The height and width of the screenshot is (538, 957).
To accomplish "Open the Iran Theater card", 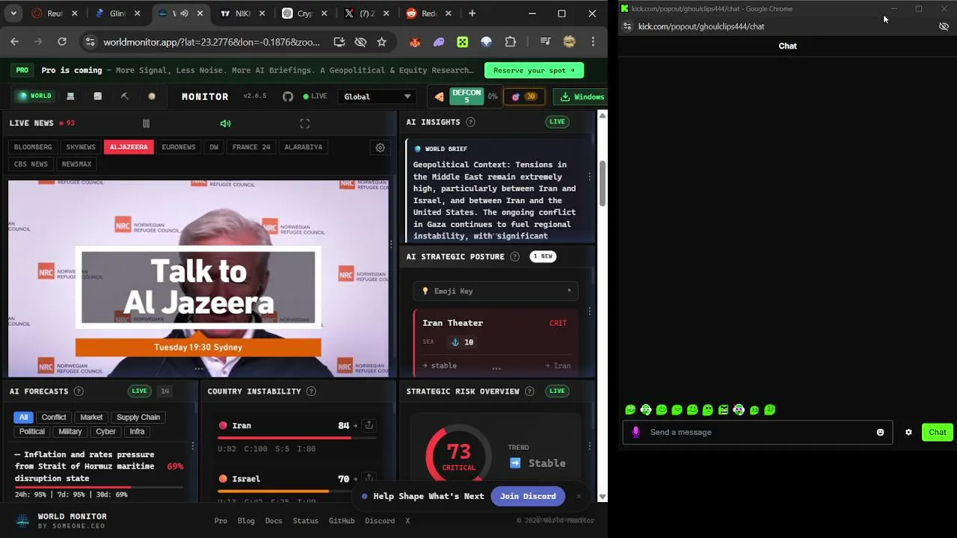I will (496, 343).
